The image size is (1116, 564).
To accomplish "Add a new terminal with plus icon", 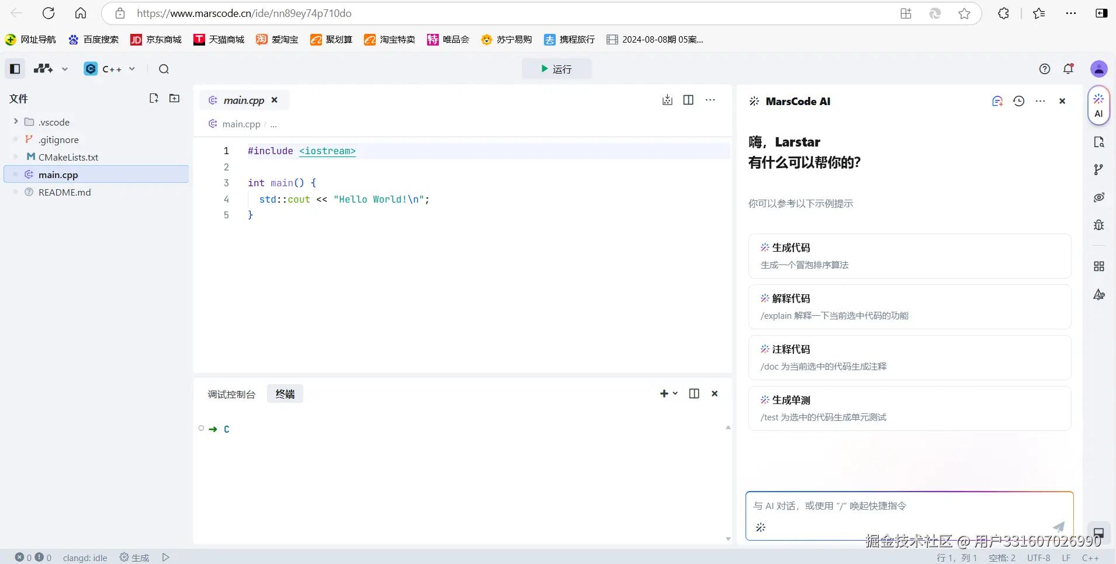I will [664, 394].
